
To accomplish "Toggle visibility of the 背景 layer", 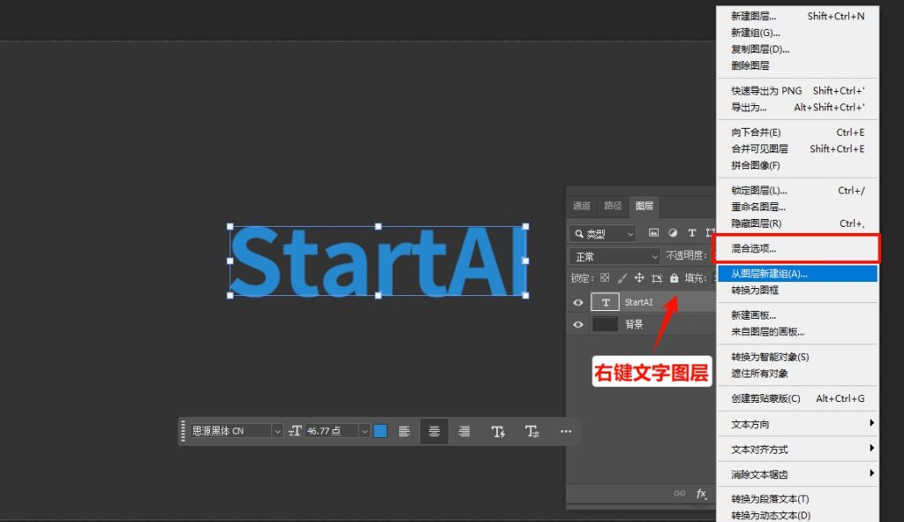I will point(578,324).
